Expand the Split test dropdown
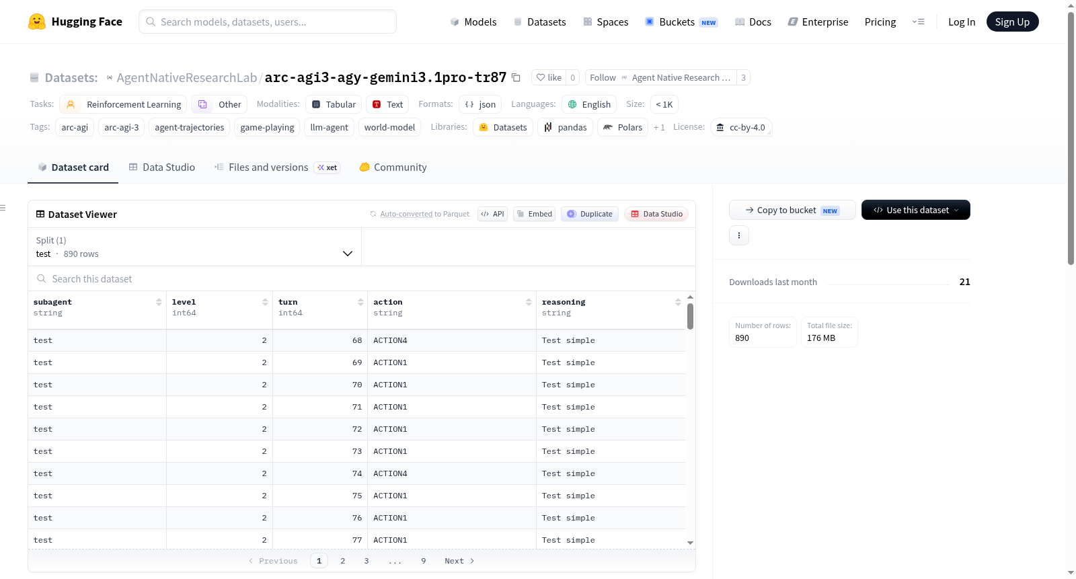This screenshot has width=1076, height=579. pyautogui.click(x=194, y=247)
